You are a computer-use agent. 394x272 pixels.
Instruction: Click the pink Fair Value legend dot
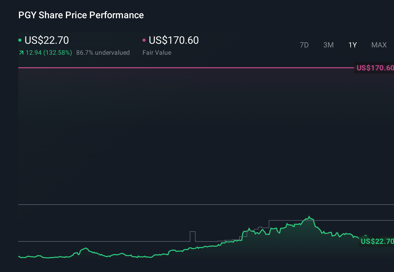point(144,40)
